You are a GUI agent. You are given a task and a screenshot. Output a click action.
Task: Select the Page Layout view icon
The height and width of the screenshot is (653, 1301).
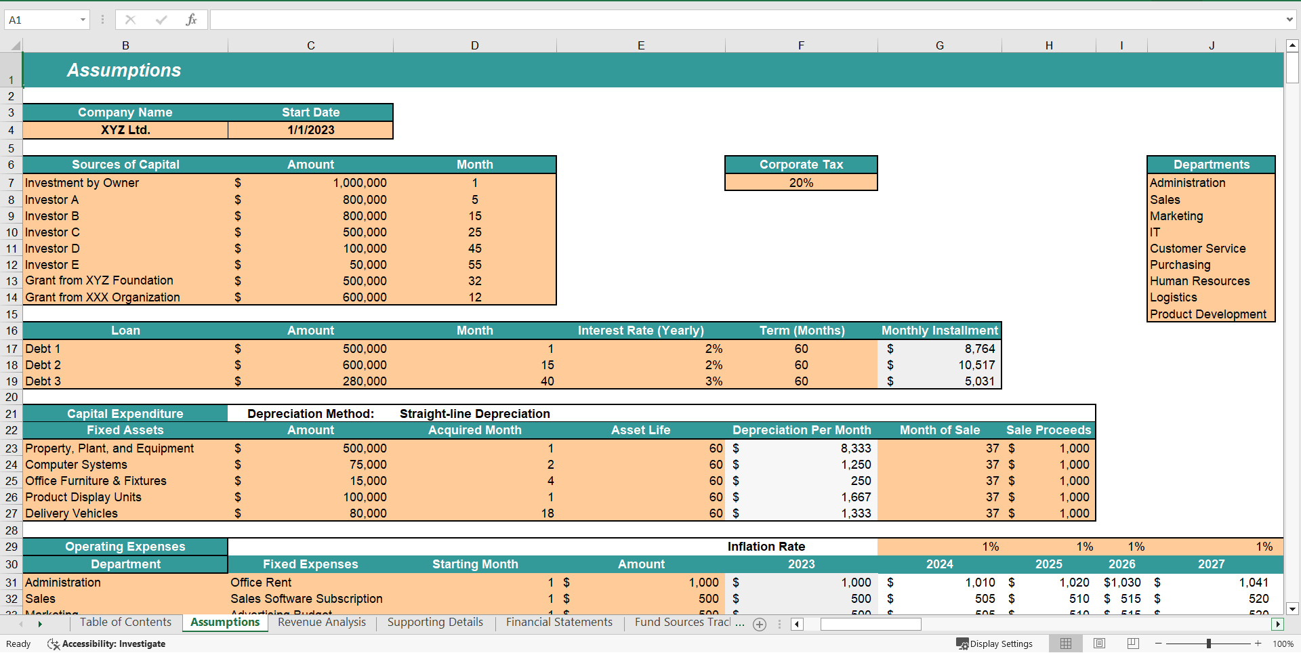tap(1098, 644)
